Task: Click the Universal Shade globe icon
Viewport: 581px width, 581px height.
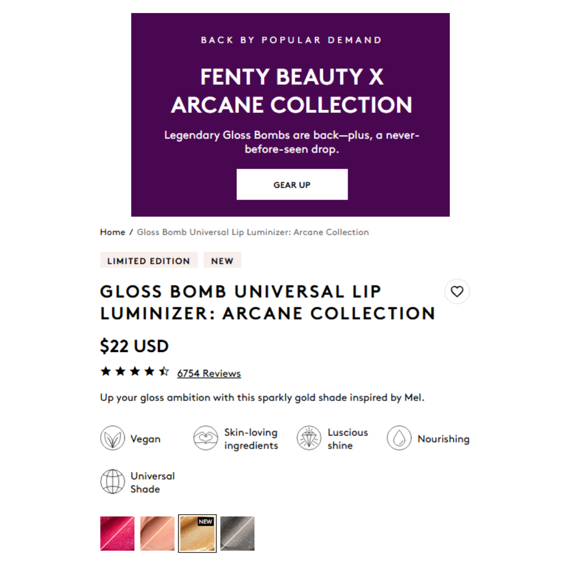Action: tap(112, 482)
